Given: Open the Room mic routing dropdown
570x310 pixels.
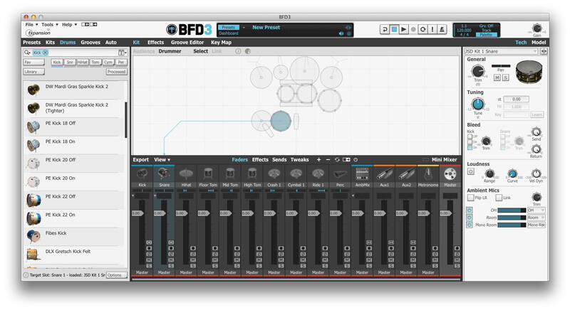Looking at the screenshot, I should pos(537,218).
